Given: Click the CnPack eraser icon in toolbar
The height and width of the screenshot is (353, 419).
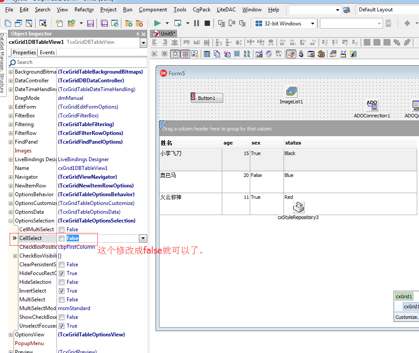Looking at the screenshot, I should 291,54.
